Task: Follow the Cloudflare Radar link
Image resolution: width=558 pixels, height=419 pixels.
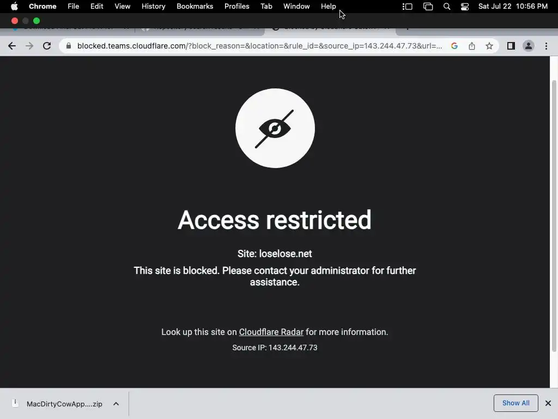Action: click(271, 332)
